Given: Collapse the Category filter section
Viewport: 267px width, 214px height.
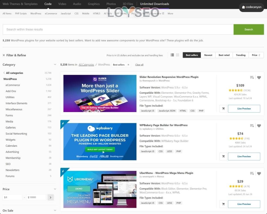Looking at the screenshot, I should (55, 65).
